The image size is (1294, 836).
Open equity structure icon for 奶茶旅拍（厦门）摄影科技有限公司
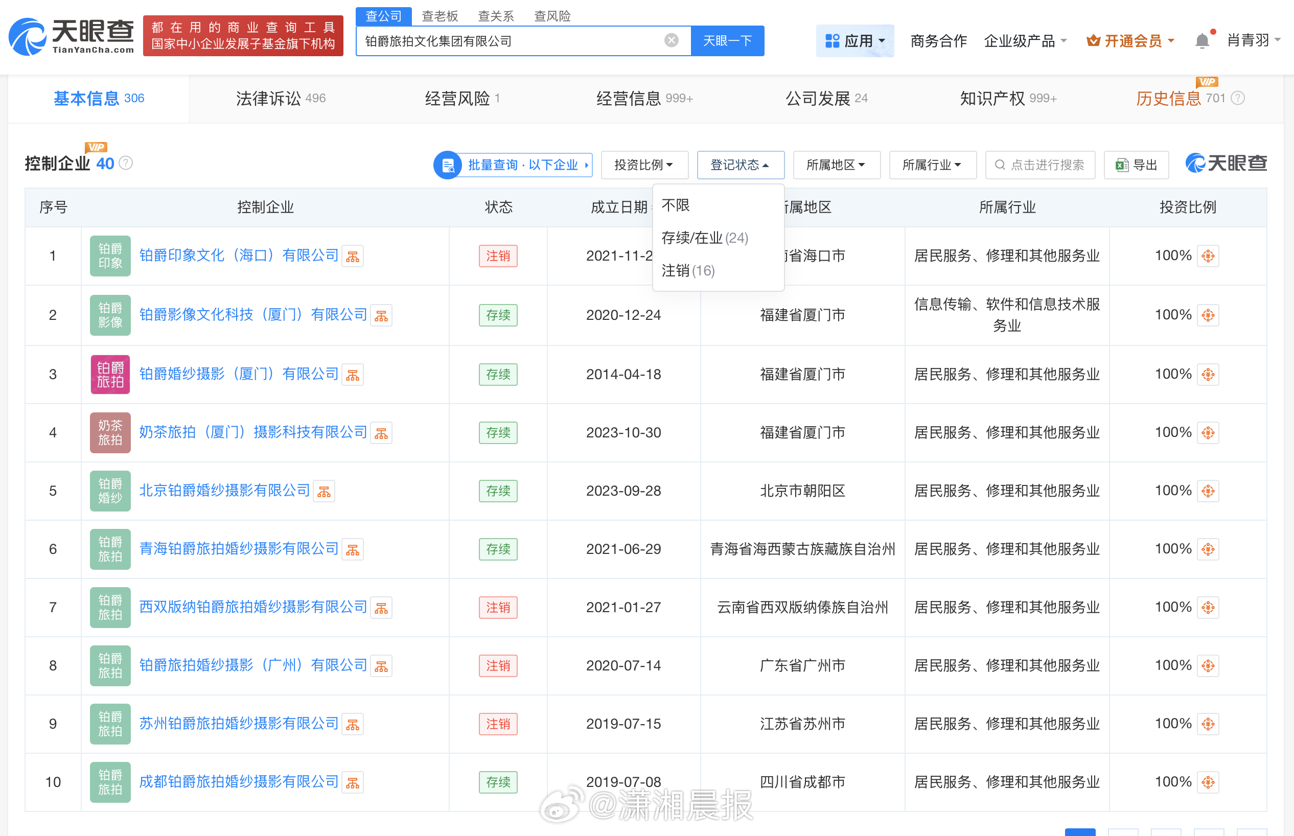[381, 433]
